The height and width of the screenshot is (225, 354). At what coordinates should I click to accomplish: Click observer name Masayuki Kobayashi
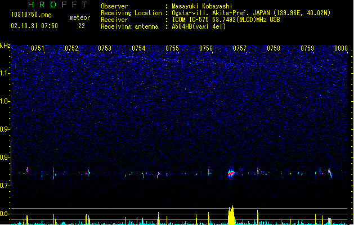[x=202, y=6]
